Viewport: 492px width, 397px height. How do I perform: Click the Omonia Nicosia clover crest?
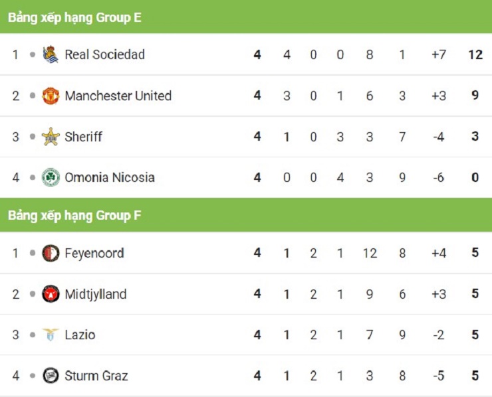tap(51, 177)
